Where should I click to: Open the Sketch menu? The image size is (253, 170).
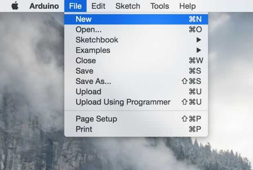point(128,6)
